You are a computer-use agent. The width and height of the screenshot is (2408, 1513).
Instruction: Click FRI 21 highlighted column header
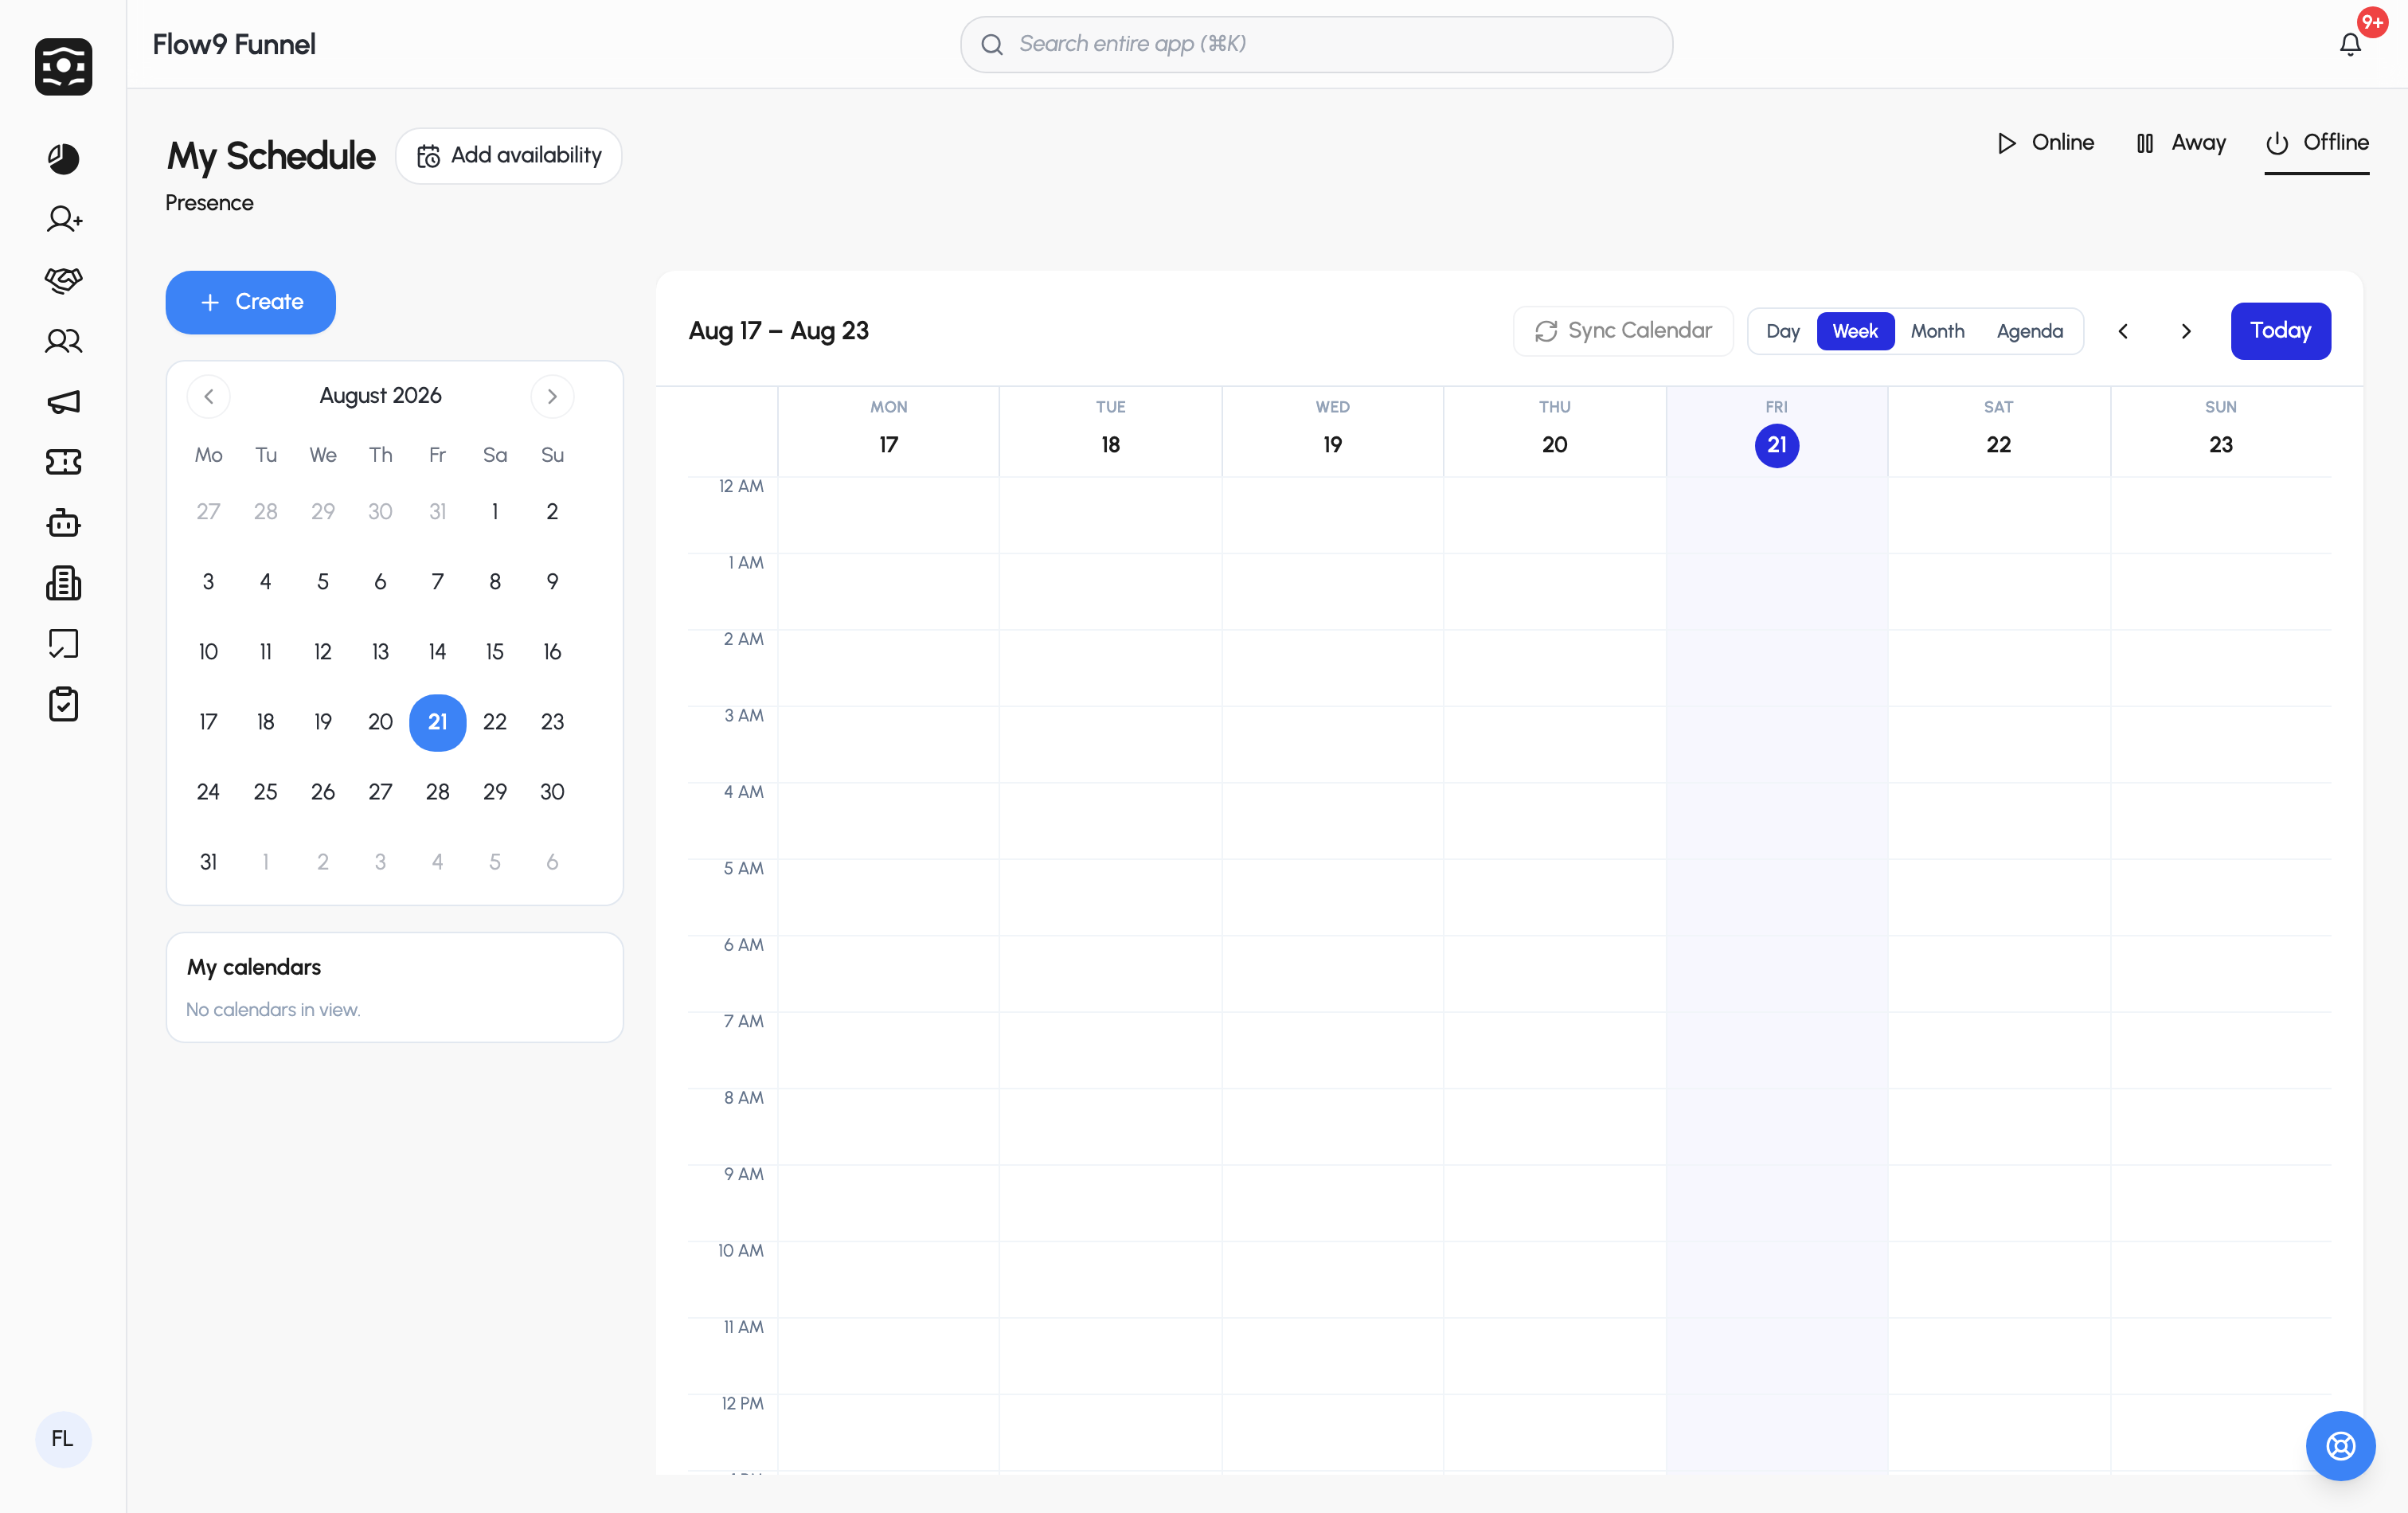[1776, 431]
